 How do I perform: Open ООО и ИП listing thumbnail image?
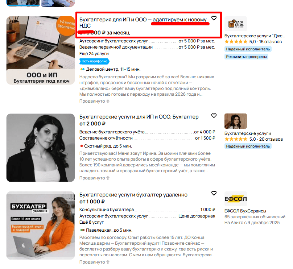[41, 50]
